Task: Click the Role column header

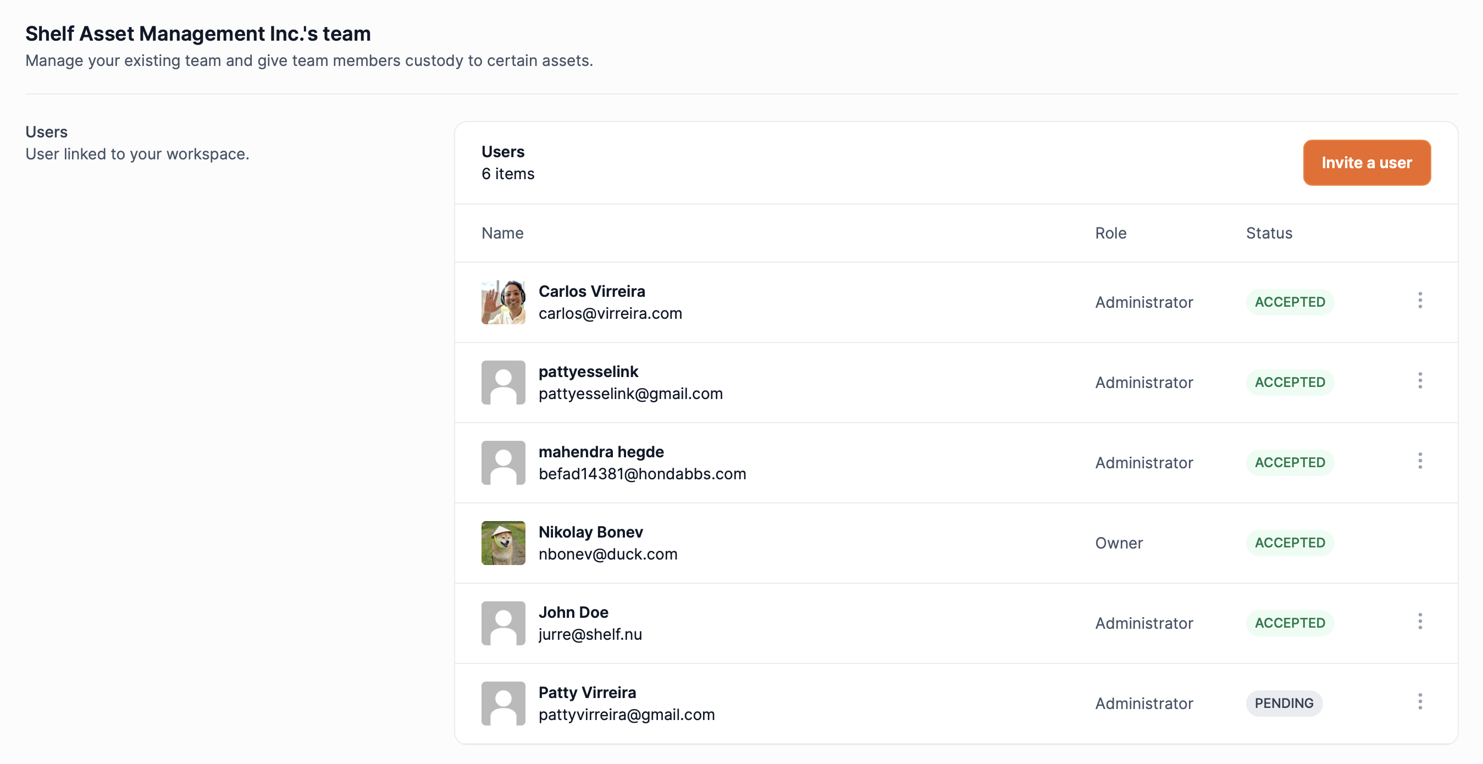Action: 1110,233
